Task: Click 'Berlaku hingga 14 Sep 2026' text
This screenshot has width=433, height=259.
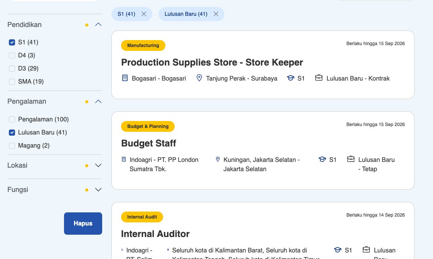Action: pos(376,215)
